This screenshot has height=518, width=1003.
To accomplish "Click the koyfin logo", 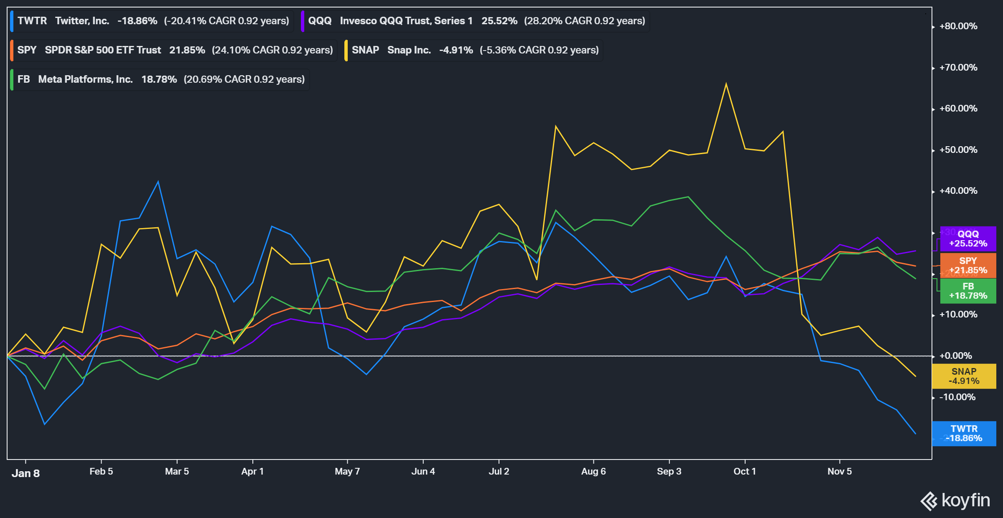I will point(955,500).
